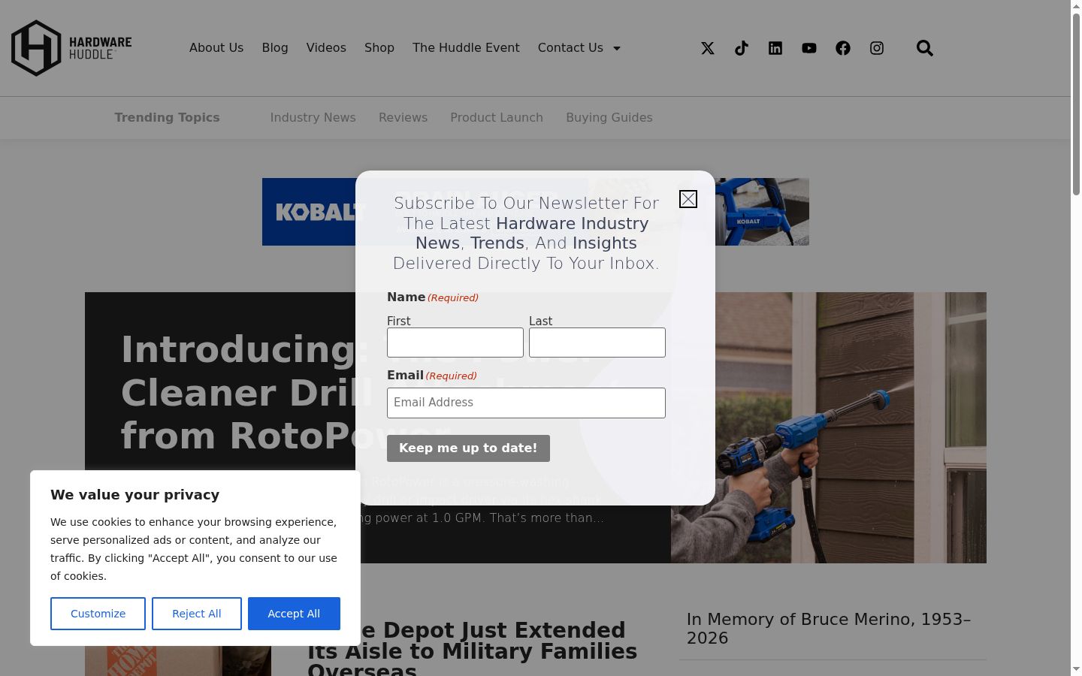Go to the Blog menu item
The height and width of the screenshot is (676, 1082).
(275, 47)
